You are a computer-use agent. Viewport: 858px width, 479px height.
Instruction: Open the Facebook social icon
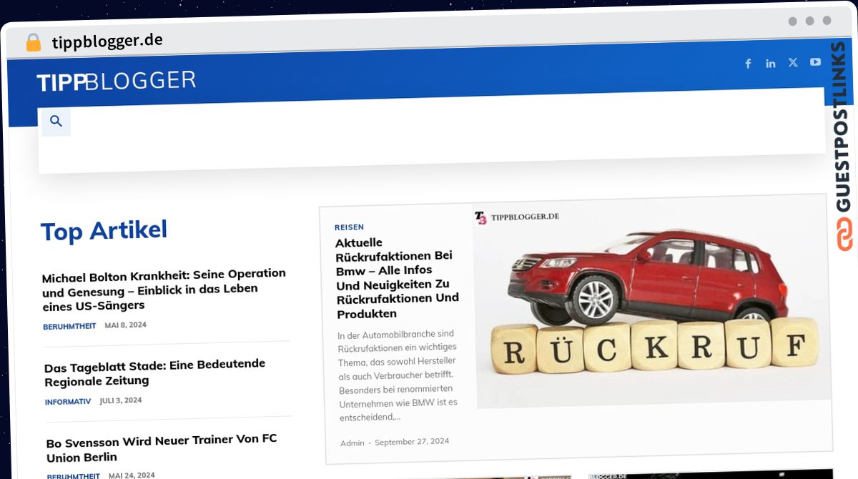click(748, 64)
